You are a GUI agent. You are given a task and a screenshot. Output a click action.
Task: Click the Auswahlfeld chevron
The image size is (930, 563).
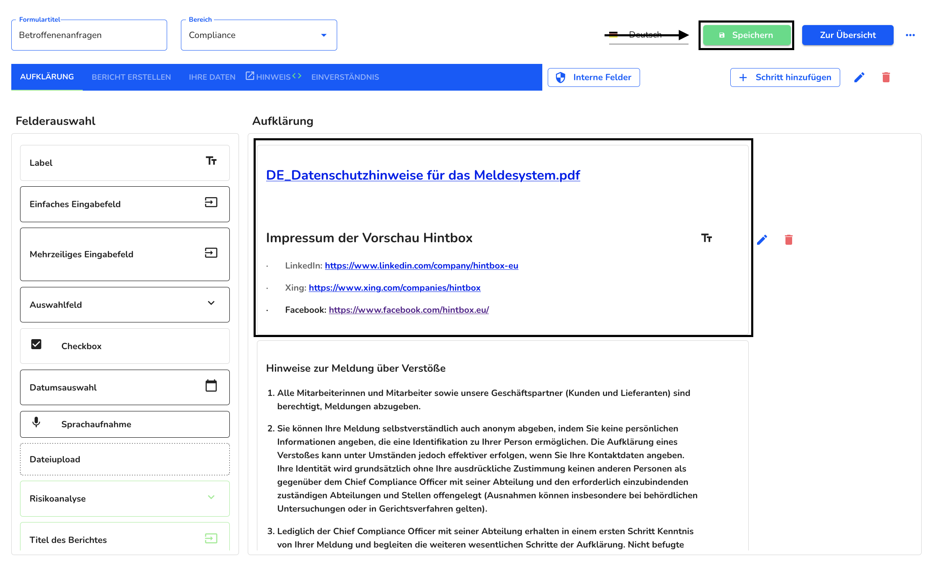pyautogui.click(x=211, y=303)
